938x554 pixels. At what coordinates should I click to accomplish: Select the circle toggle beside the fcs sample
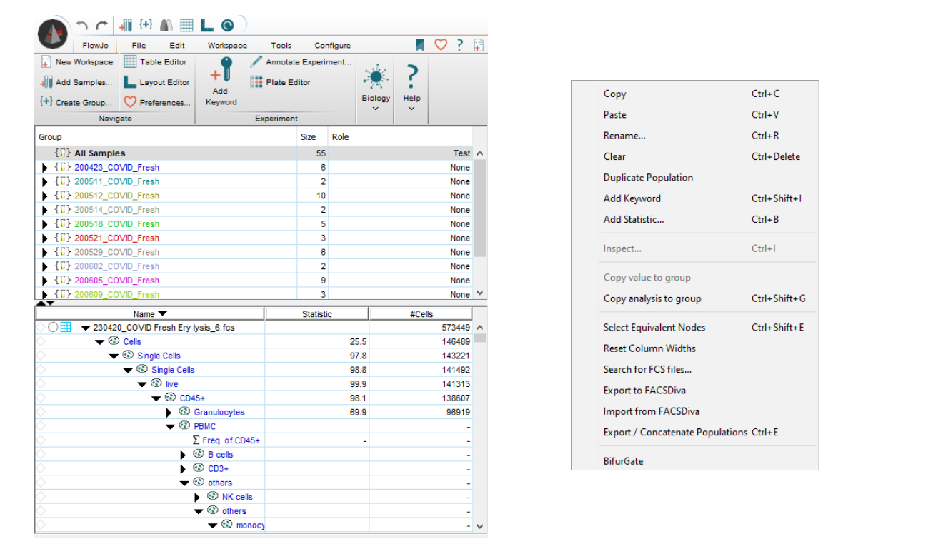click(x=53, y=328)
